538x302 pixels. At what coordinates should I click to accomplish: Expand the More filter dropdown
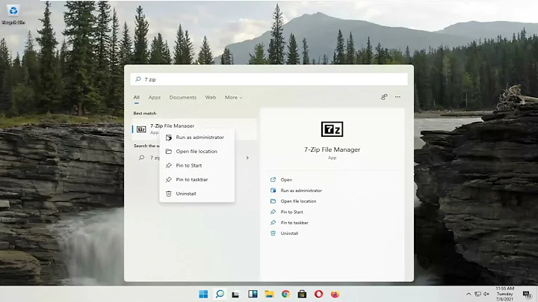233,97
